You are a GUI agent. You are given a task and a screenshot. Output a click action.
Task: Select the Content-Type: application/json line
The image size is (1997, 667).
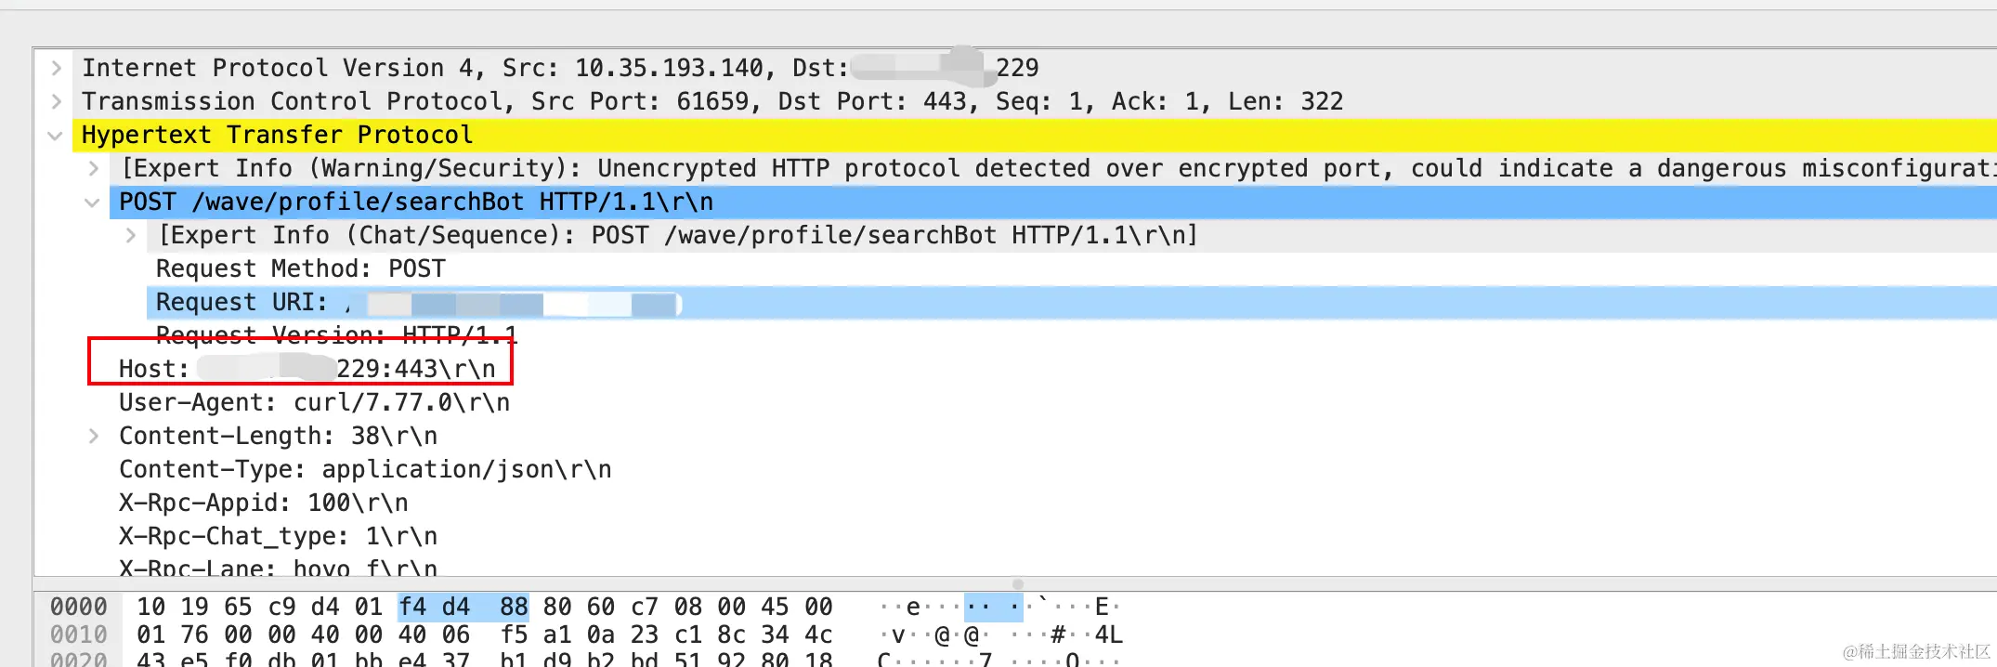(364, 470)
